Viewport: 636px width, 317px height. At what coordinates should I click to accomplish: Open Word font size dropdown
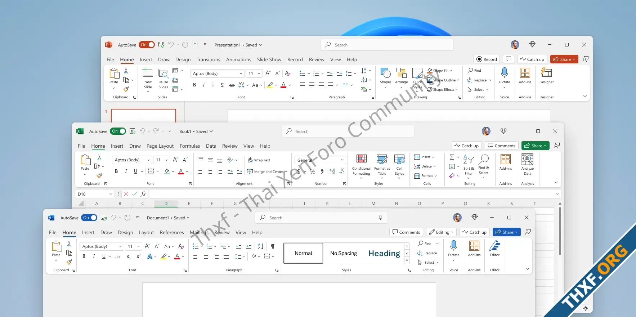click(138, 246)
